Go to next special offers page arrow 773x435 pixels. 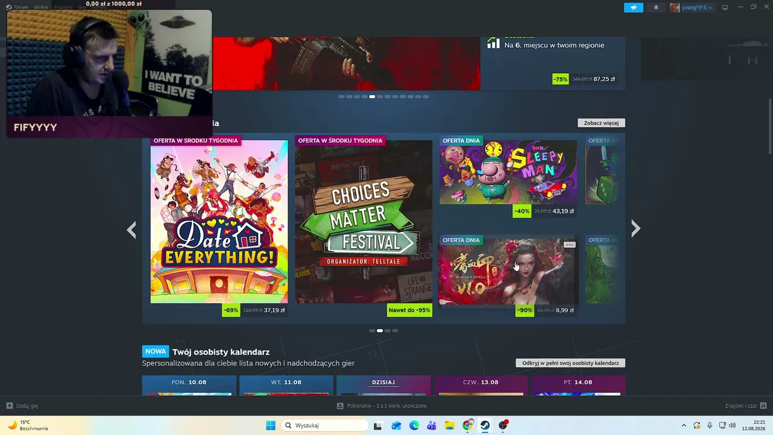[635, 228]
